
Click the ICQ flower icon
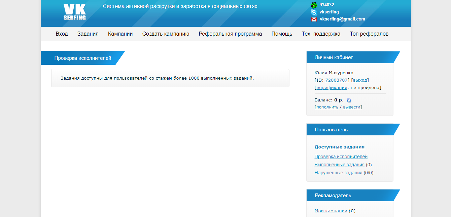pos(314,5)
